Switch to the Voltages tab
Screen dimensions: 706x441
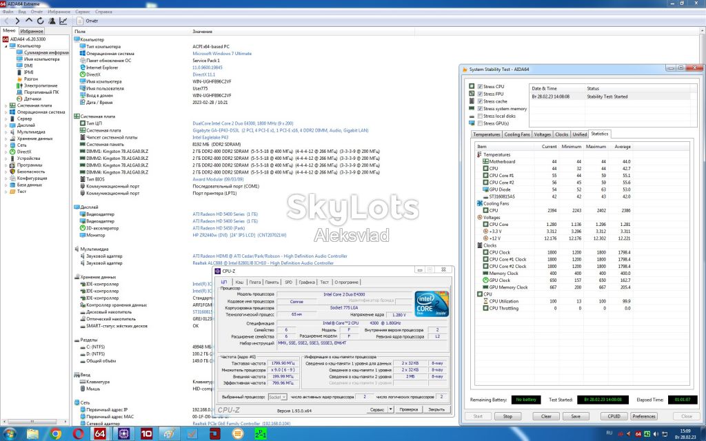[x=542, y=134]
